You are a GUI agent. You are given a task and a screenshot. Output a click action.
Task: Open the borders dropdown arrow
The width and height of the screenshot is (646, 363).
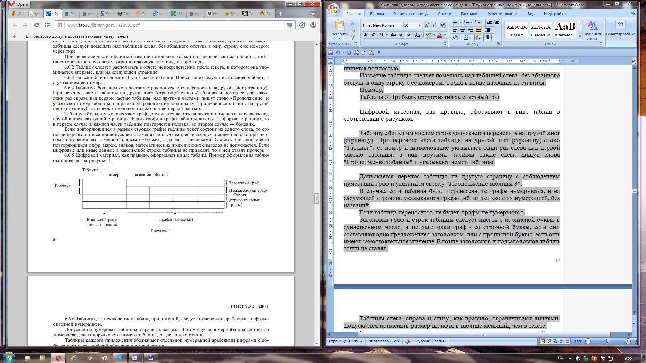click(471, 37)
